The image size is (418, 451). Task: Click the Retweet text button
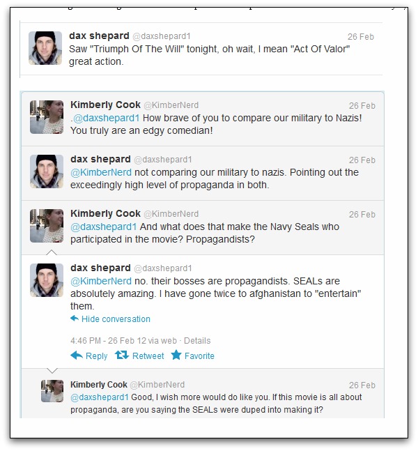(x=148, y=356)
